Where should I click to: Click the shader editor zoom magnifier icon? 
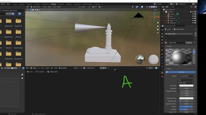point(22,75)
